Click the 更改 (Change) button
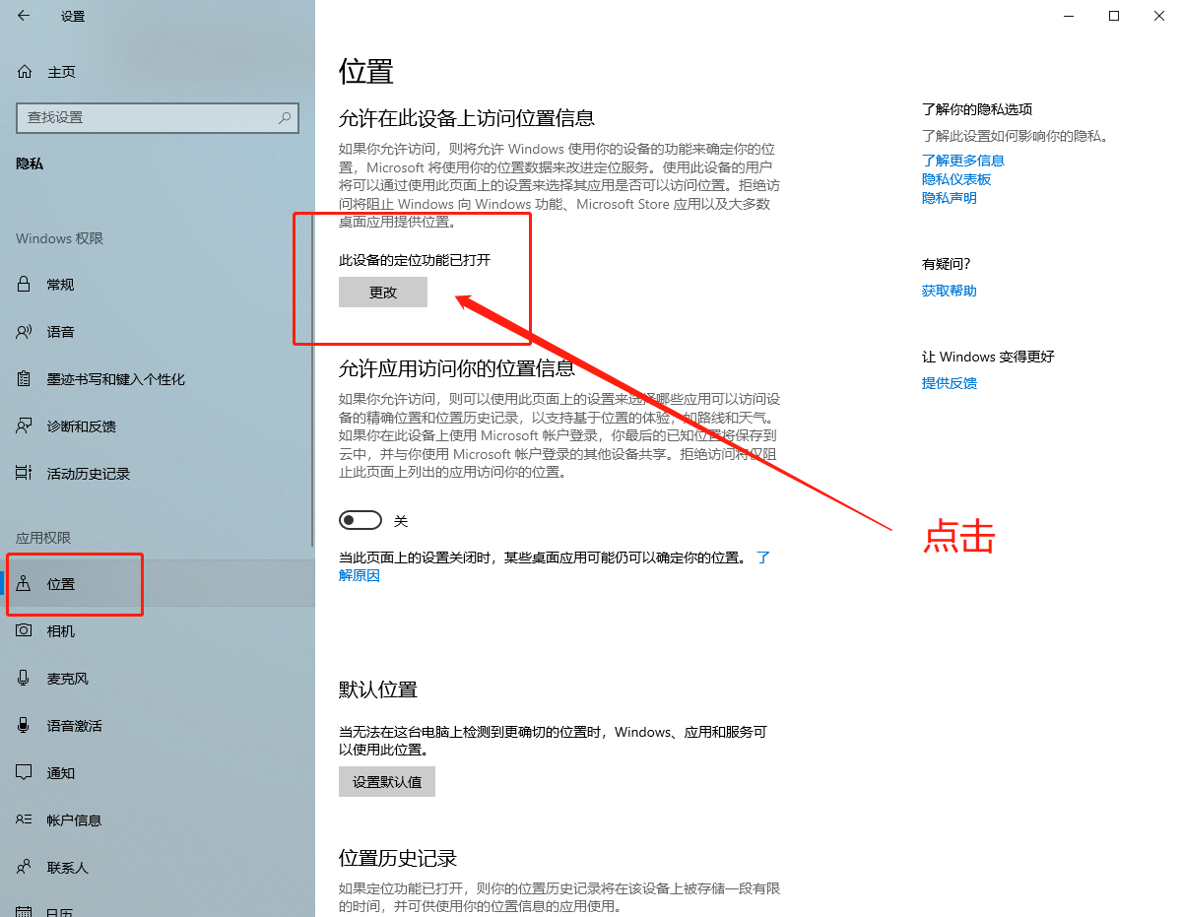Image resolution: width=1182 pixels, height=917 pixels. point(382,292)
